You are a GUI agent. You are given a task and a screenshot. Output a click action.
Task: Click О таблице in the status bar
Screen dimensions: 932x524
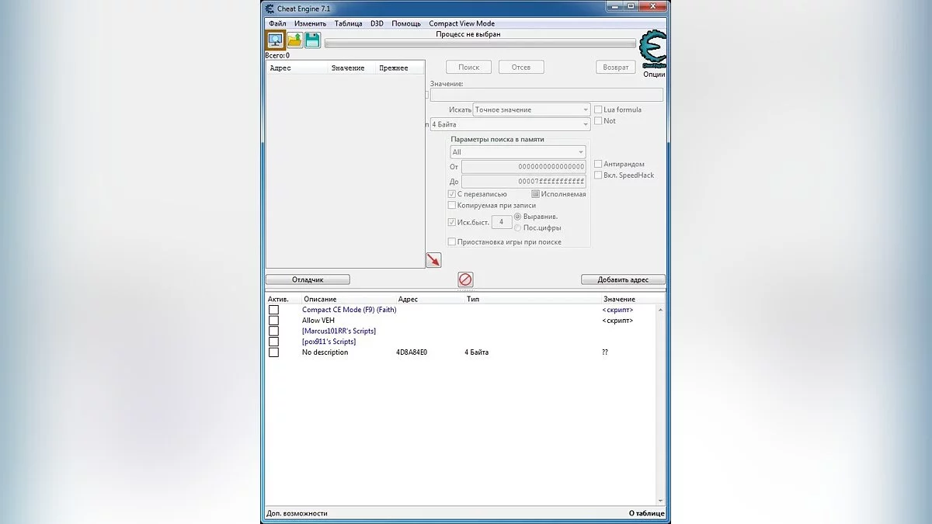646,513
